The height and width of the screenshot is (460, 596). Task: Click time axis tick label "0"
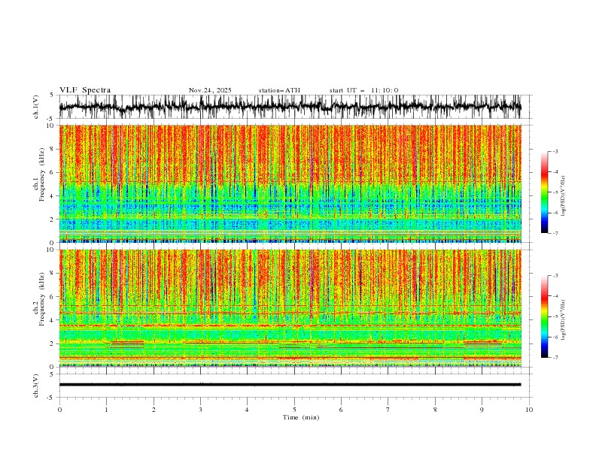pos(59,410)
